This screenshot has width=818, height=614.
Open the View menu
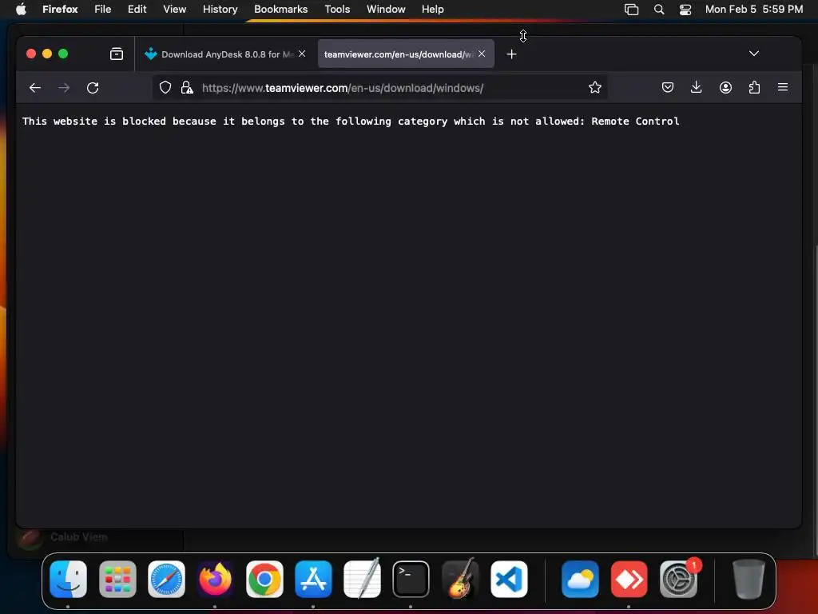coord(174,9)
